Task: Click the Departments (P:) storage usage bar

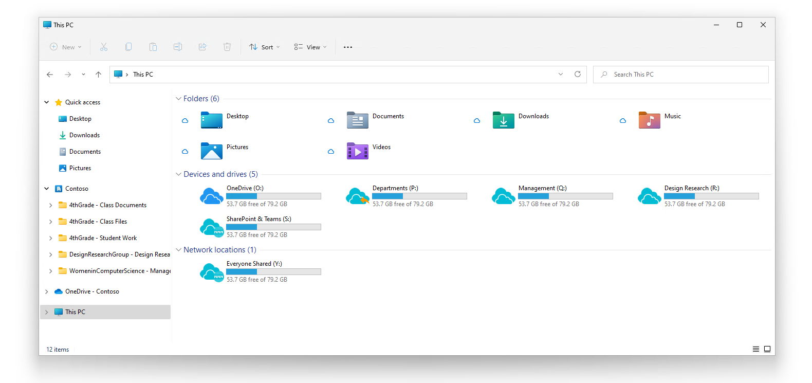Action: coord(419,196)
